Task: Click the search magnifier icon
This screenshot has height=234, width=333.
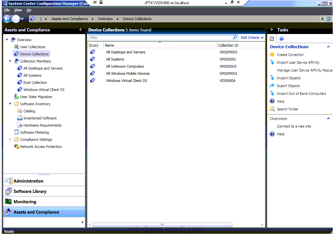Action: click(235, 38)
